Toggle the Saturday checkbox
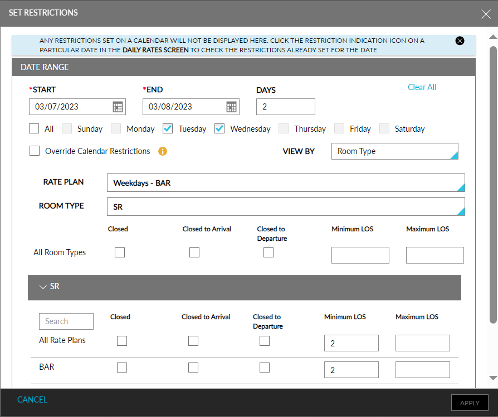The image size is (498, 417). click(x=384, y=129)
